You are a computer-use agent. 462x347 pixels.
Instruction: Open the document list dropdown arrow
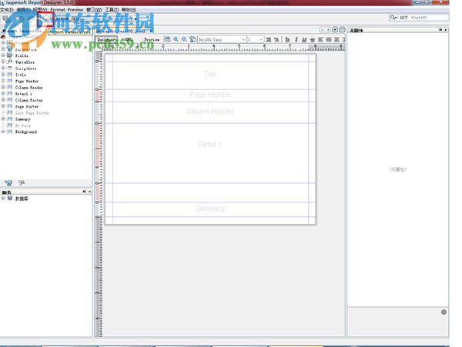pyautogui.click(x=335, y=30)
